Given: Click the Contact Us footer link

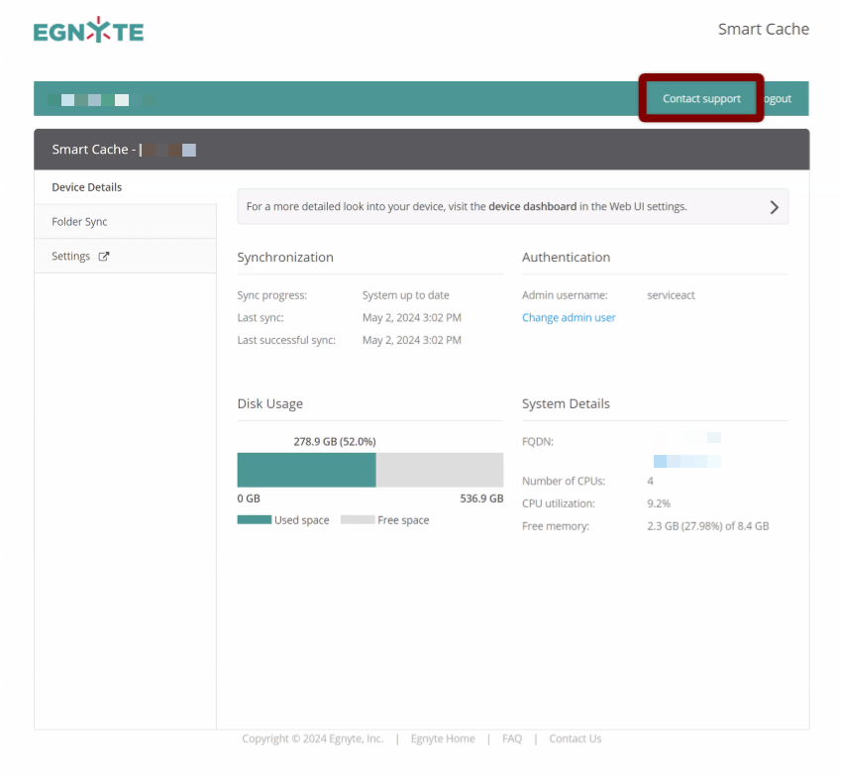Looking at the screenshot, I should (x=575, y=738).
